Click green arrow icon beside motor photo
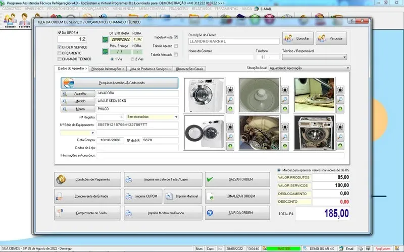Viewport: 404px width, 252px height. 285,146
